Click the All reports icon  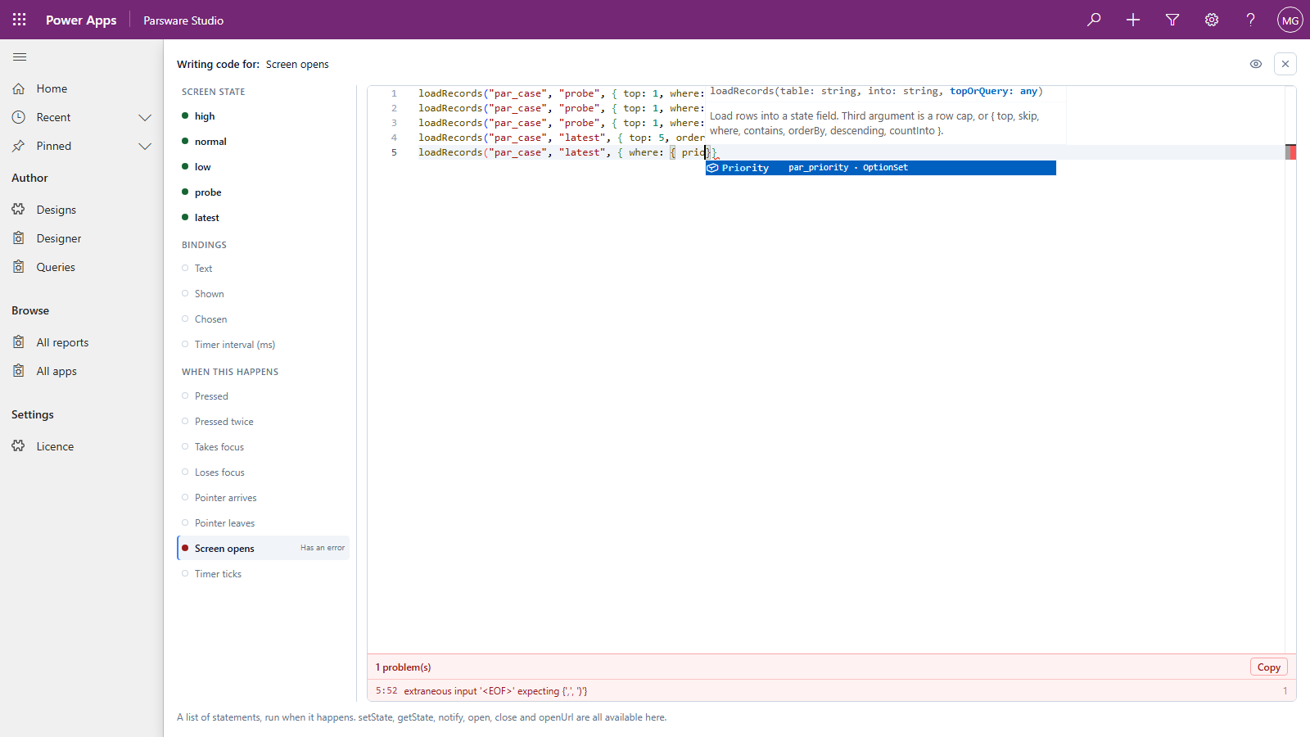click(19, 342)
